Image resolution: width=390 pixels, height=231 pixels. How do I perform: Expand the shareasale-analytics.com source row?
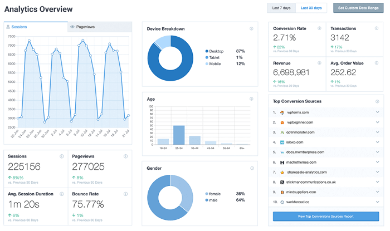click(377, 172)
